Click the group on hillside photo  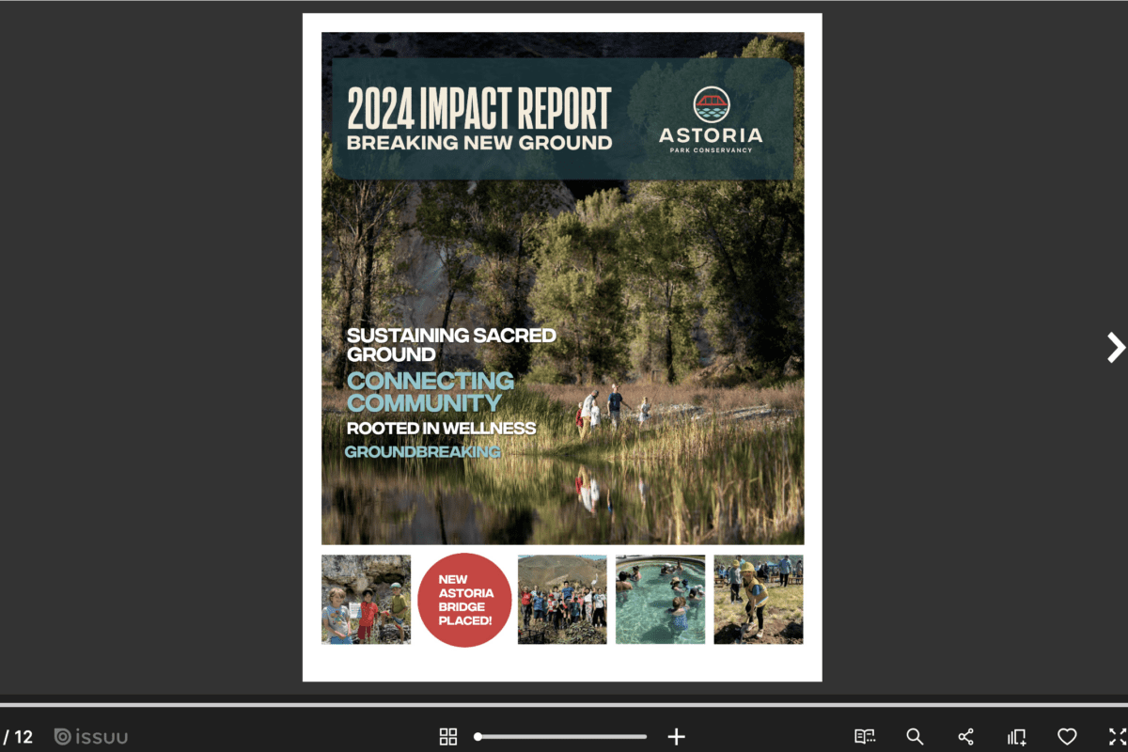coord(562,600)
